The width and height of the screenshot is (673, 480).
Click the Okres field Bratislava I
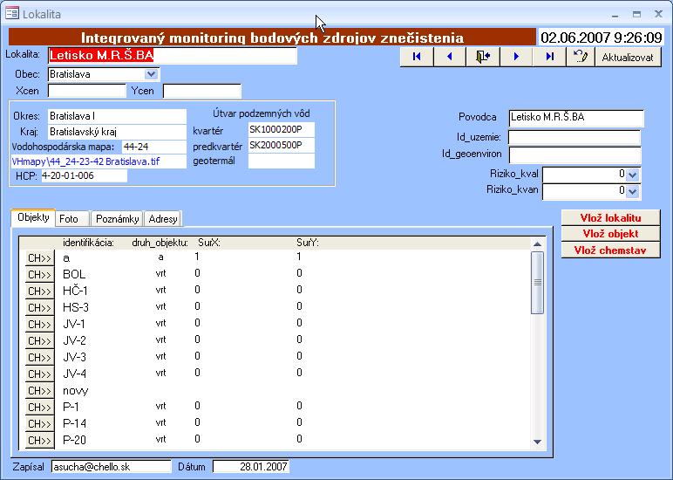[x=117, y=116]
